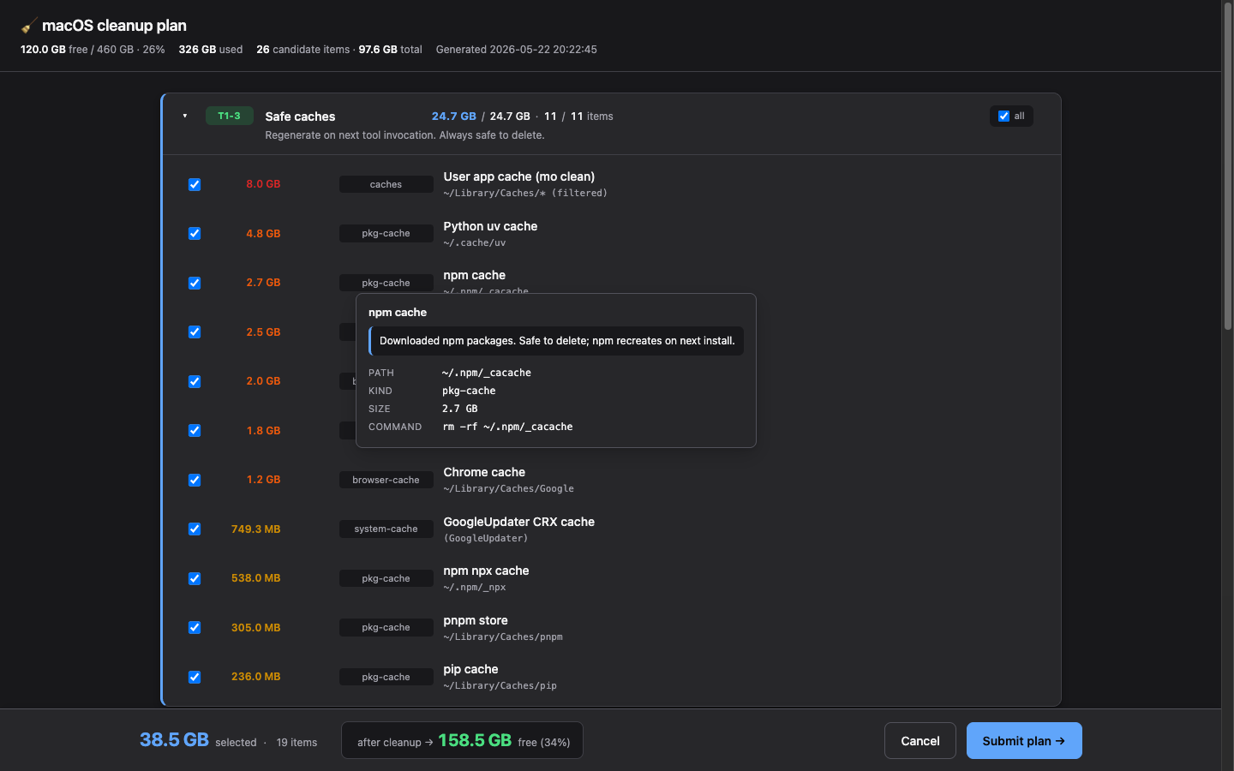Screen dimensions: 1234x771
Task: Click the Cancel button
Action: [x=920, y=741]
